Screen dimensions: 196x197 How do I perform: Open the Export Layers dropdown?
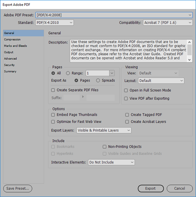(x=104, y=131)
